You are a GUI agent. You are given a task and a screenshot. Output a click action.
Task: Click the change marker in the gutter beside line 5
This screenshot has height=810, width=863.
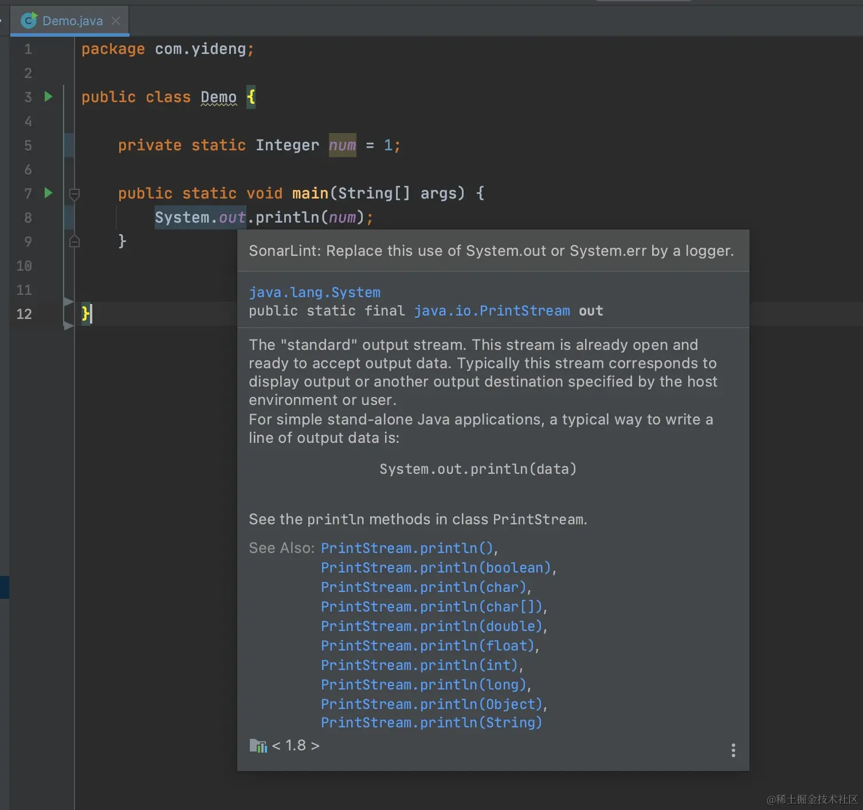pyautogui.click(x=68, y=145)
